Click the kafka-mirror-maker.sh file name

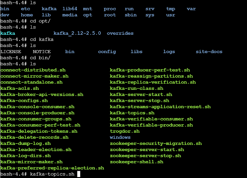click(31, 162)
